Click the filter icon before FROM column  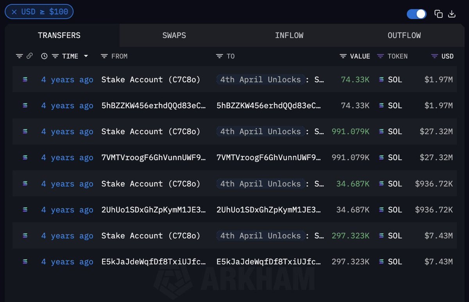pyautogui.click(x=104, y=56)
